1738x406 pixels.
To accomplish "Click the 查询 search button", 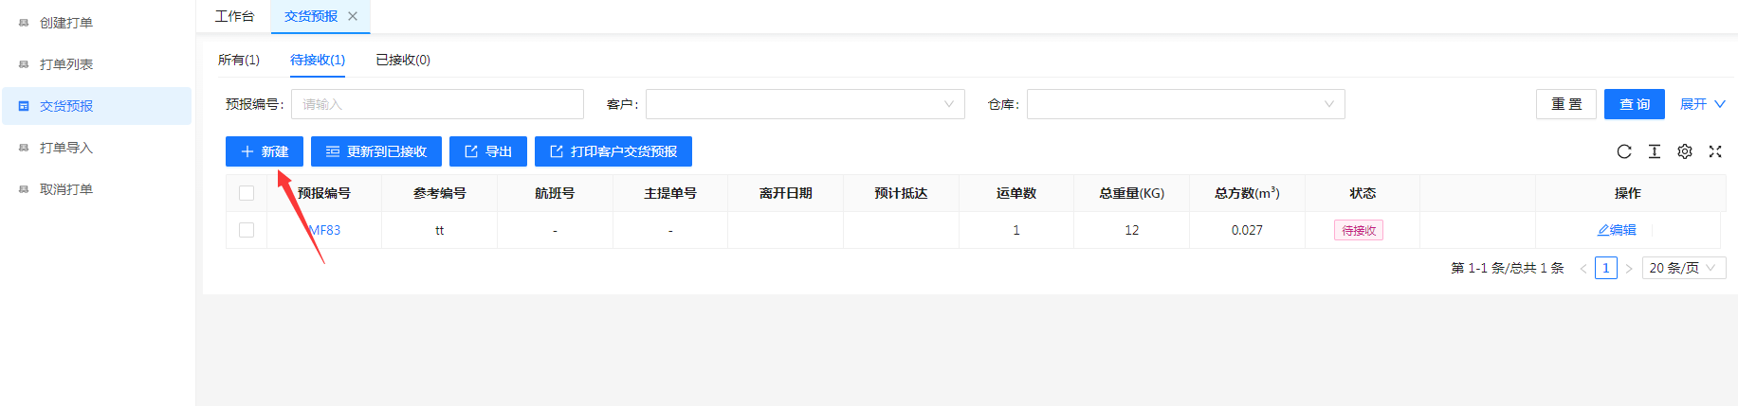I will coord(1634,104).
